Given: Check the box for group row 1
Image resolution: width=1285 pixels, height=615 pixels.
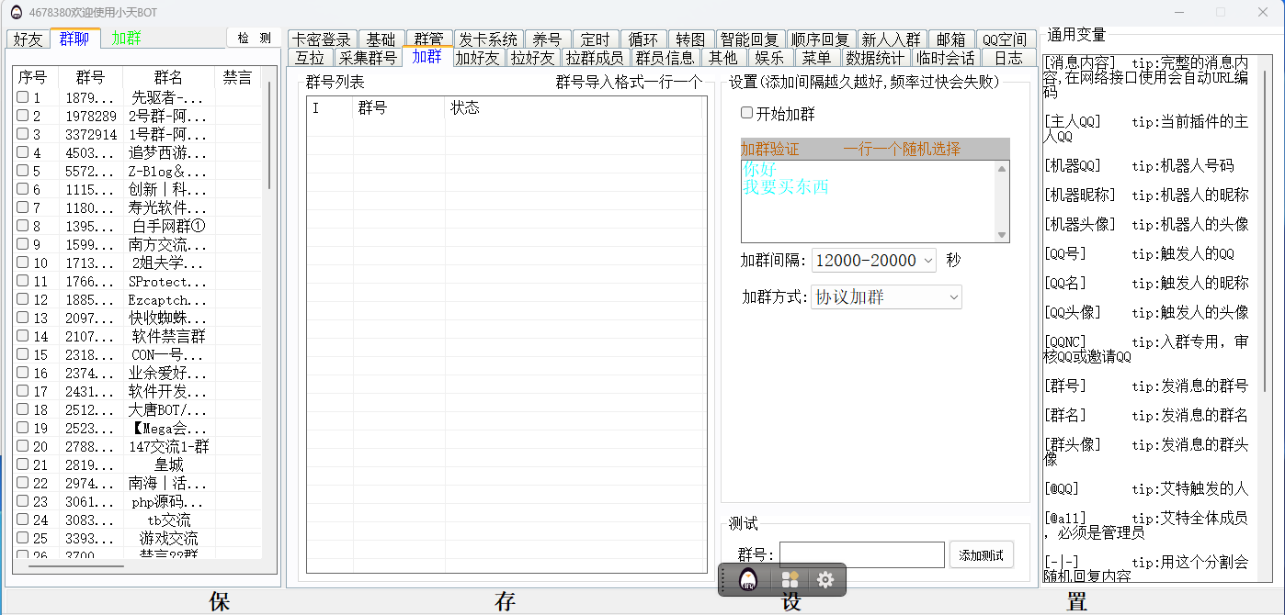Looking at the screenshot, I should 23,97.
